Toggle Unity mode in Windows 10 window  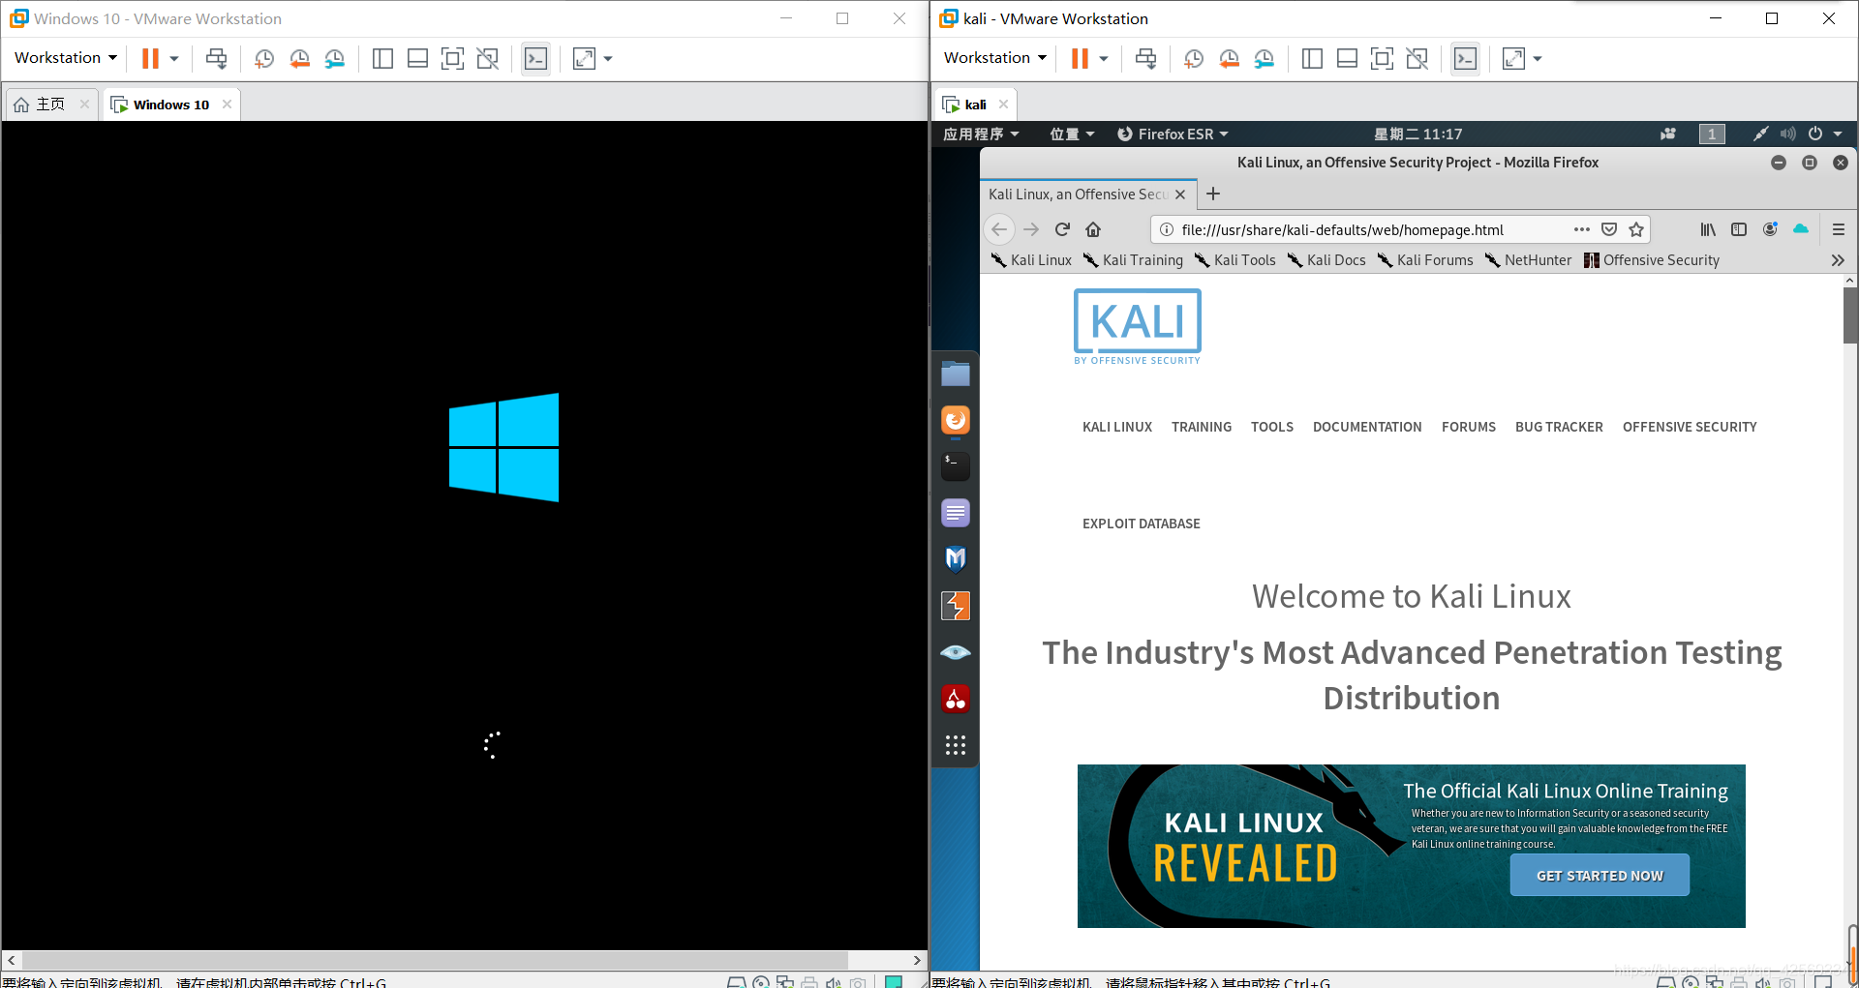tap(488, 58)
